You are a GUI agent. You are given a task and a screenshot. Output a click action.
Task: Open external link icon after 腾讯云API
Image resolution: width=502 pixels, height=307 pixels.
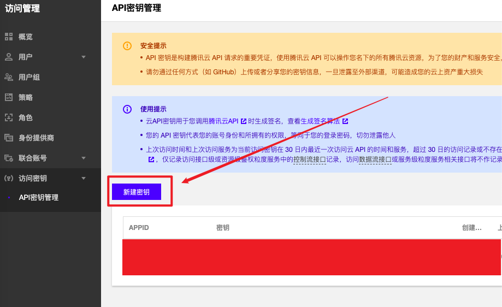243,121
